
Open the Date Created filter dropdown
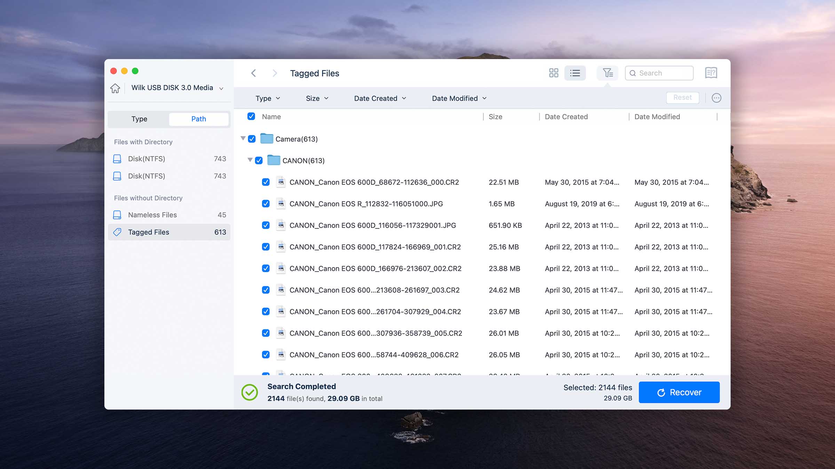pos(380,98)
